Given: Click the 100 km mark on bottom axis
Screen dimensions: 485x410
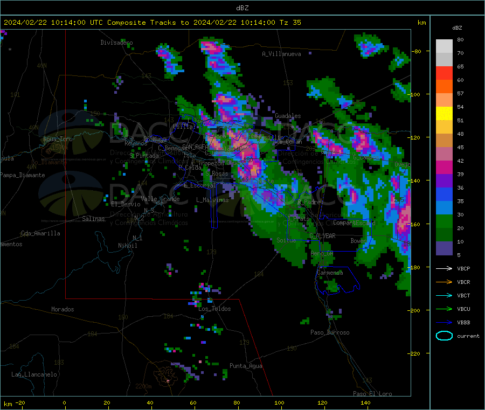Looking at the screenshot, I should pos(279,402).
